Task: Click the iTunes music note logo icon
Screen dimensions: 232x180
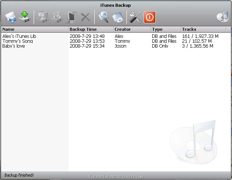Action: [x=223, y=17]
